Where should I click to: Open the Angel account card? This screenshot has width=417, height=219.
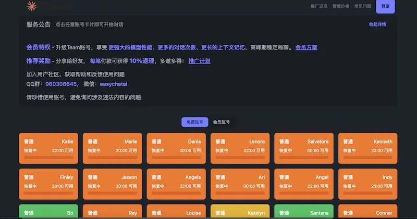pos(304,184)
